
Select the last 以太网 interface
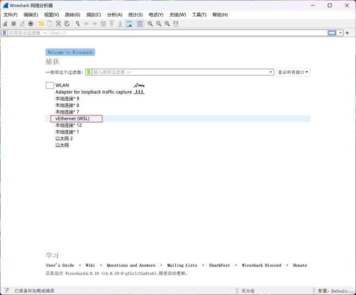178,145
